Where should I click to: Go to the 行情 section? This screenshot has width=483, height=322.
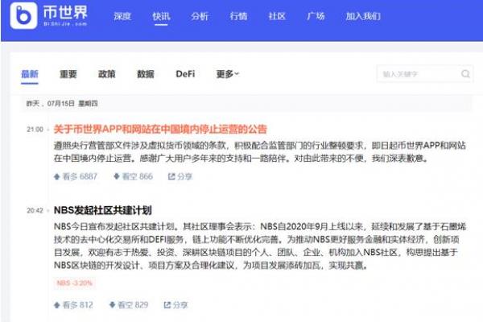238,16
